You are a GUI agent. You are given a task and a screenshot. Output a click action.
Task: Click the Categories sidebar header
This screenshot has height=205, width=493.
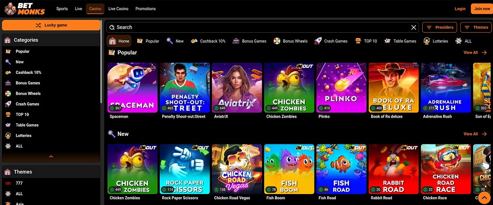click(51, 40)
